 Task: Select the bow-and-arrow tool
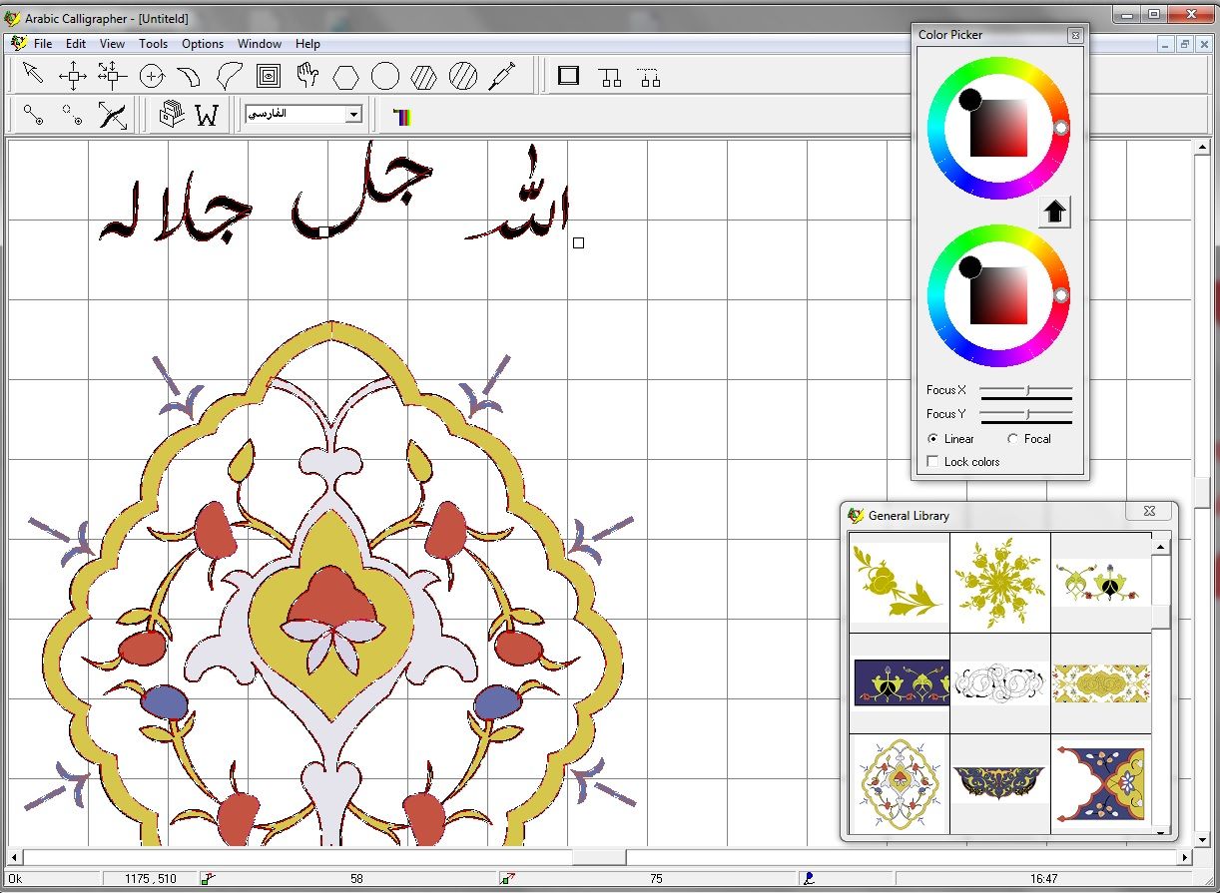click(112, 115)
